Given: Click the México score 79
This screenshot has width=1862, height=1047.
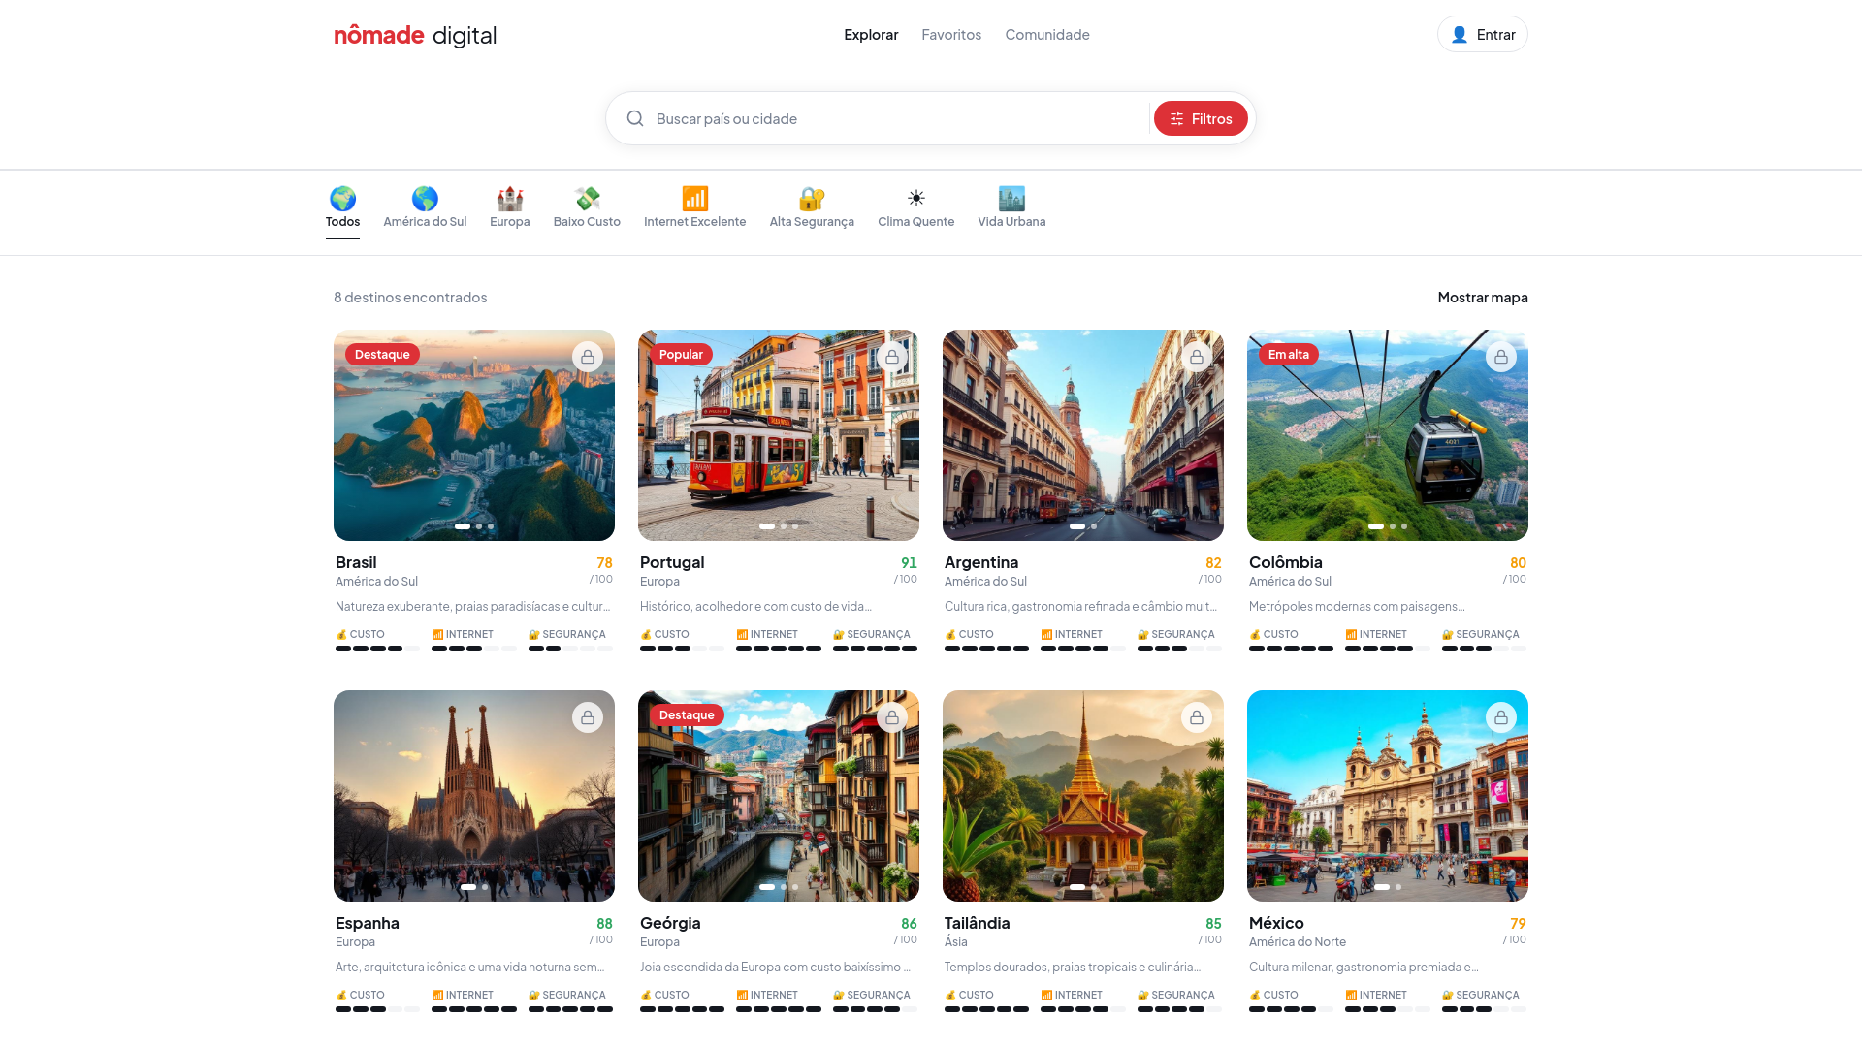Looking at the screenshot, I should tap(1518, 924).
